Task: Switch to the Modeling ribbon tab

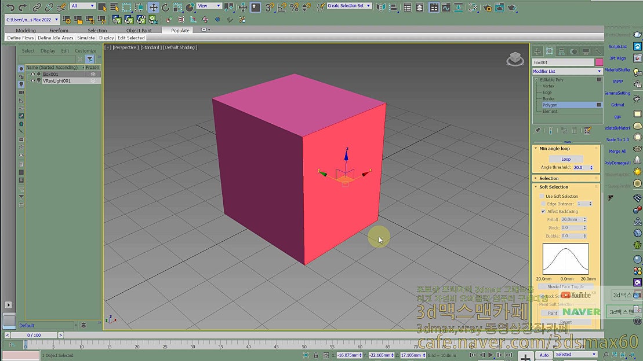Action: coord(25,30)
